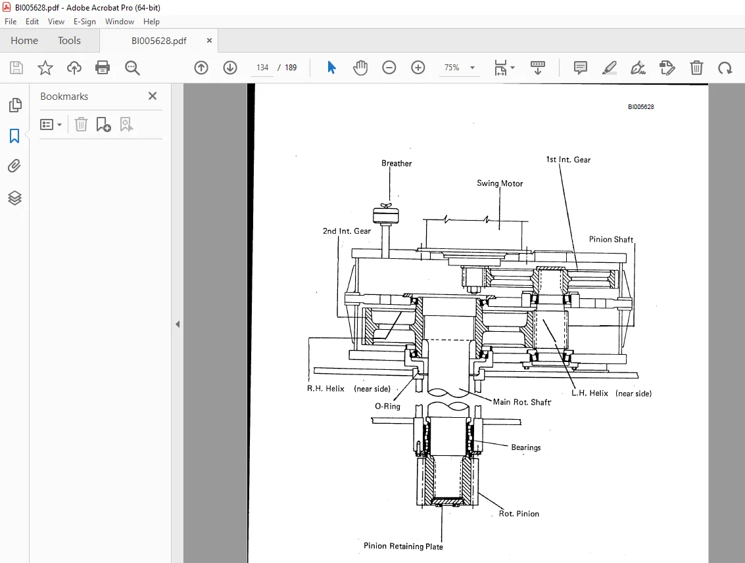Screen dimensions: 745x563
Task: Zoom out with the minus button
Action: (389, 68)
